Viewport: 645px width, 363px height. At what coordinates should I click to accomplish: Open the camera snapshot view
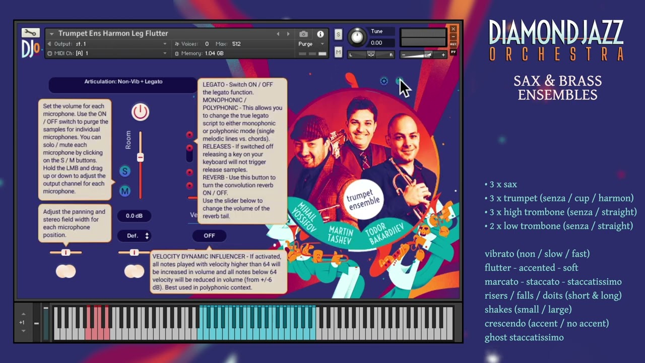(x=303, y=34)
